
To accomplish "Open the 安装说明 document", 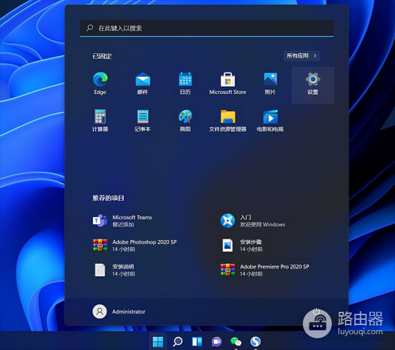I will [x=115, y=270].
